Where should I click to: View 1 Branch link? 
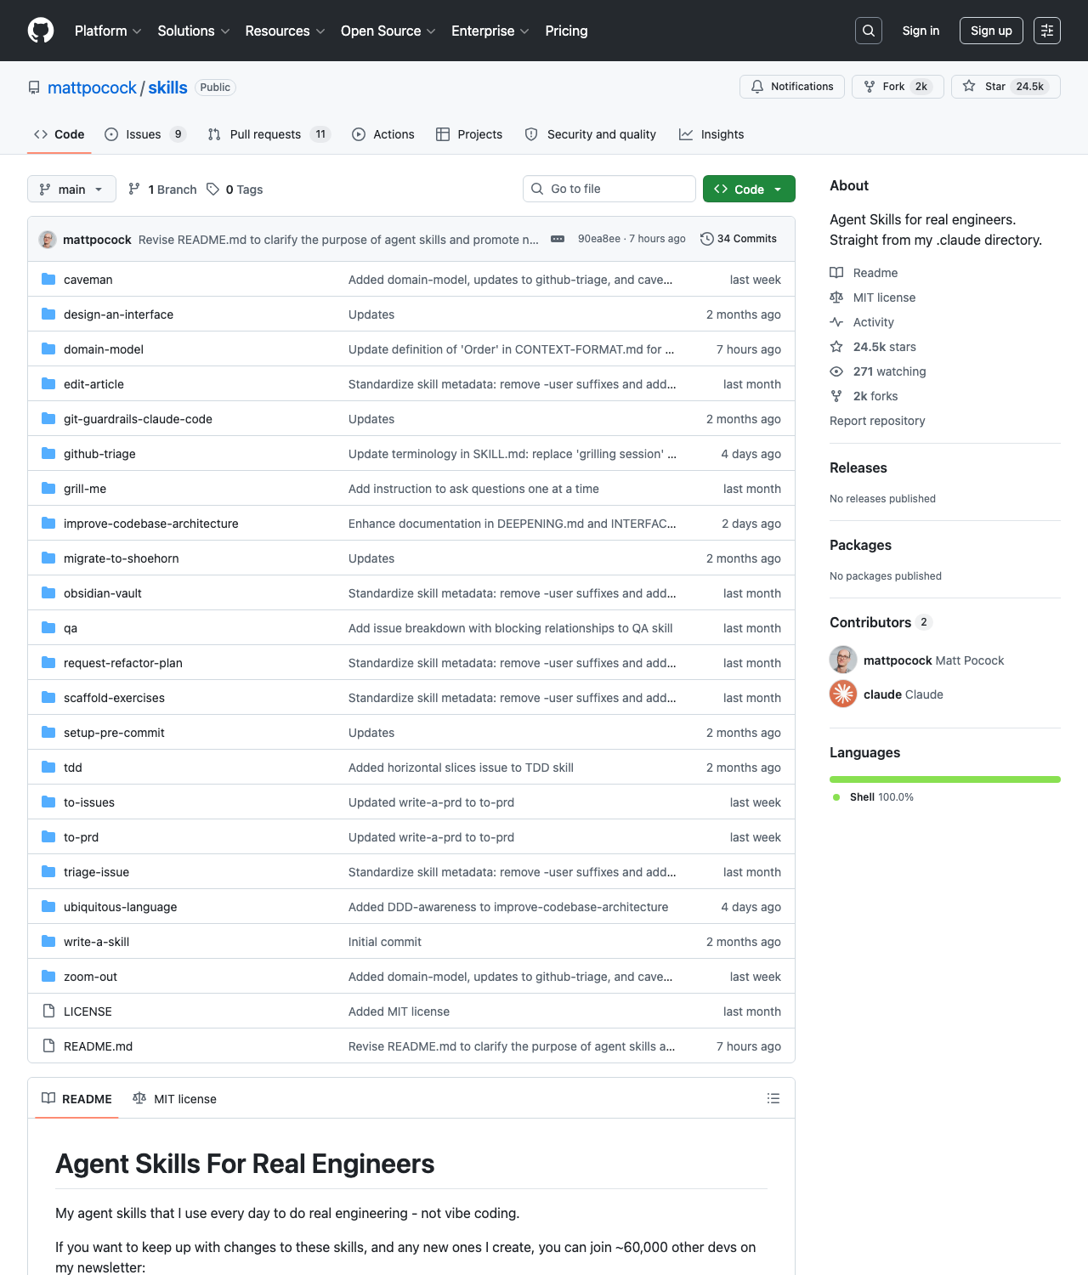pyautogui.click(x=162, y=190)
